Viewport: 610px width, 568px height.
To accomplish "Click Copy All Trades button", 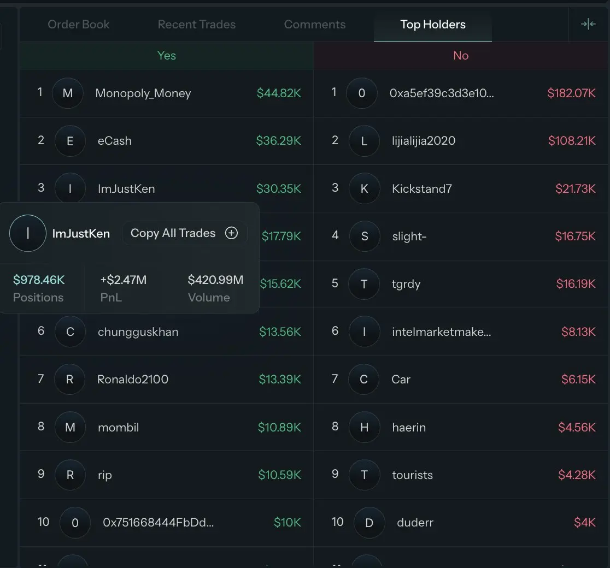I will [x=184, y=233].
